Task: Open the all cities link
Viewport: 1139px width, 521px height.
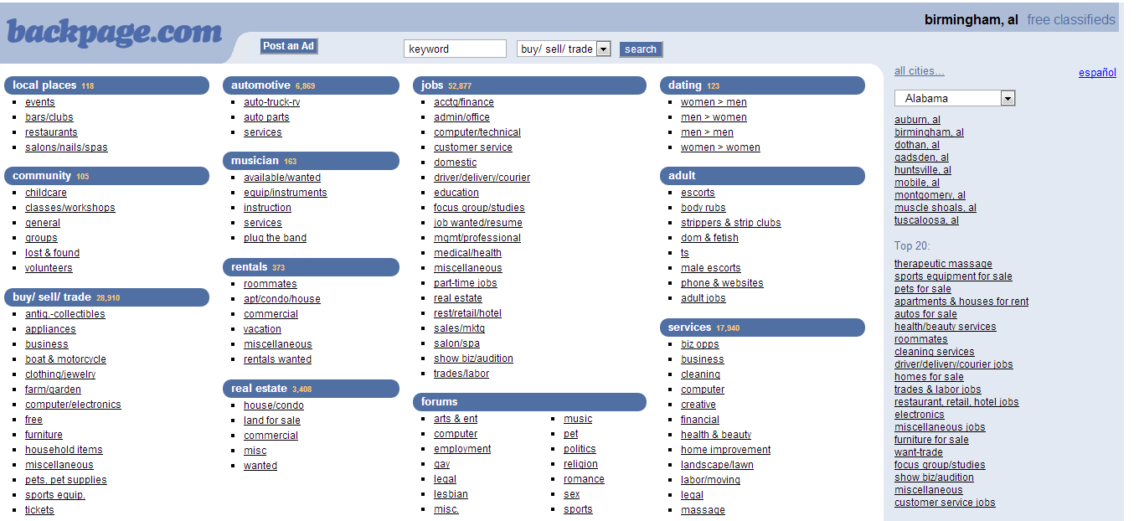Action: tap(919, 71)
